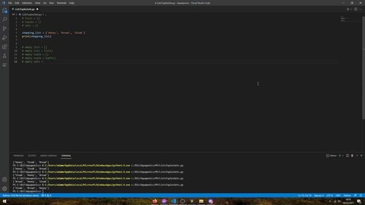Image resolution: width=365 pixels, height=205 pixels.
Task: Open the File menu
Action: (x=10, y=3)
